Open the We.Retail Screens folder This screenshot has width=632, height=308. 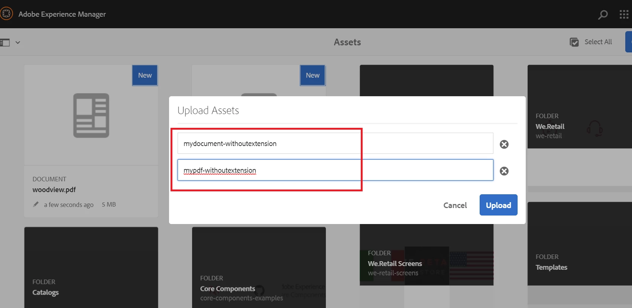pos(427,254)
